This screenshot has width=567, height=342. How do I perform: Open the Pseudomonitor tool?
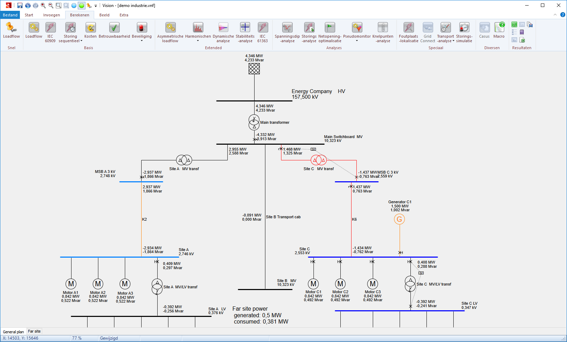[x=357, y=31]
